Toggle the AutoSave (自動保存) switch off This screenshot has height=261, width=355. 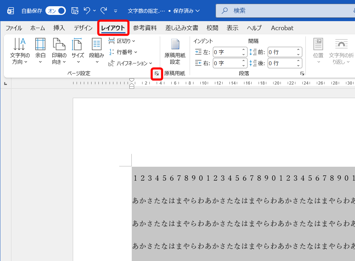(55, 11)
